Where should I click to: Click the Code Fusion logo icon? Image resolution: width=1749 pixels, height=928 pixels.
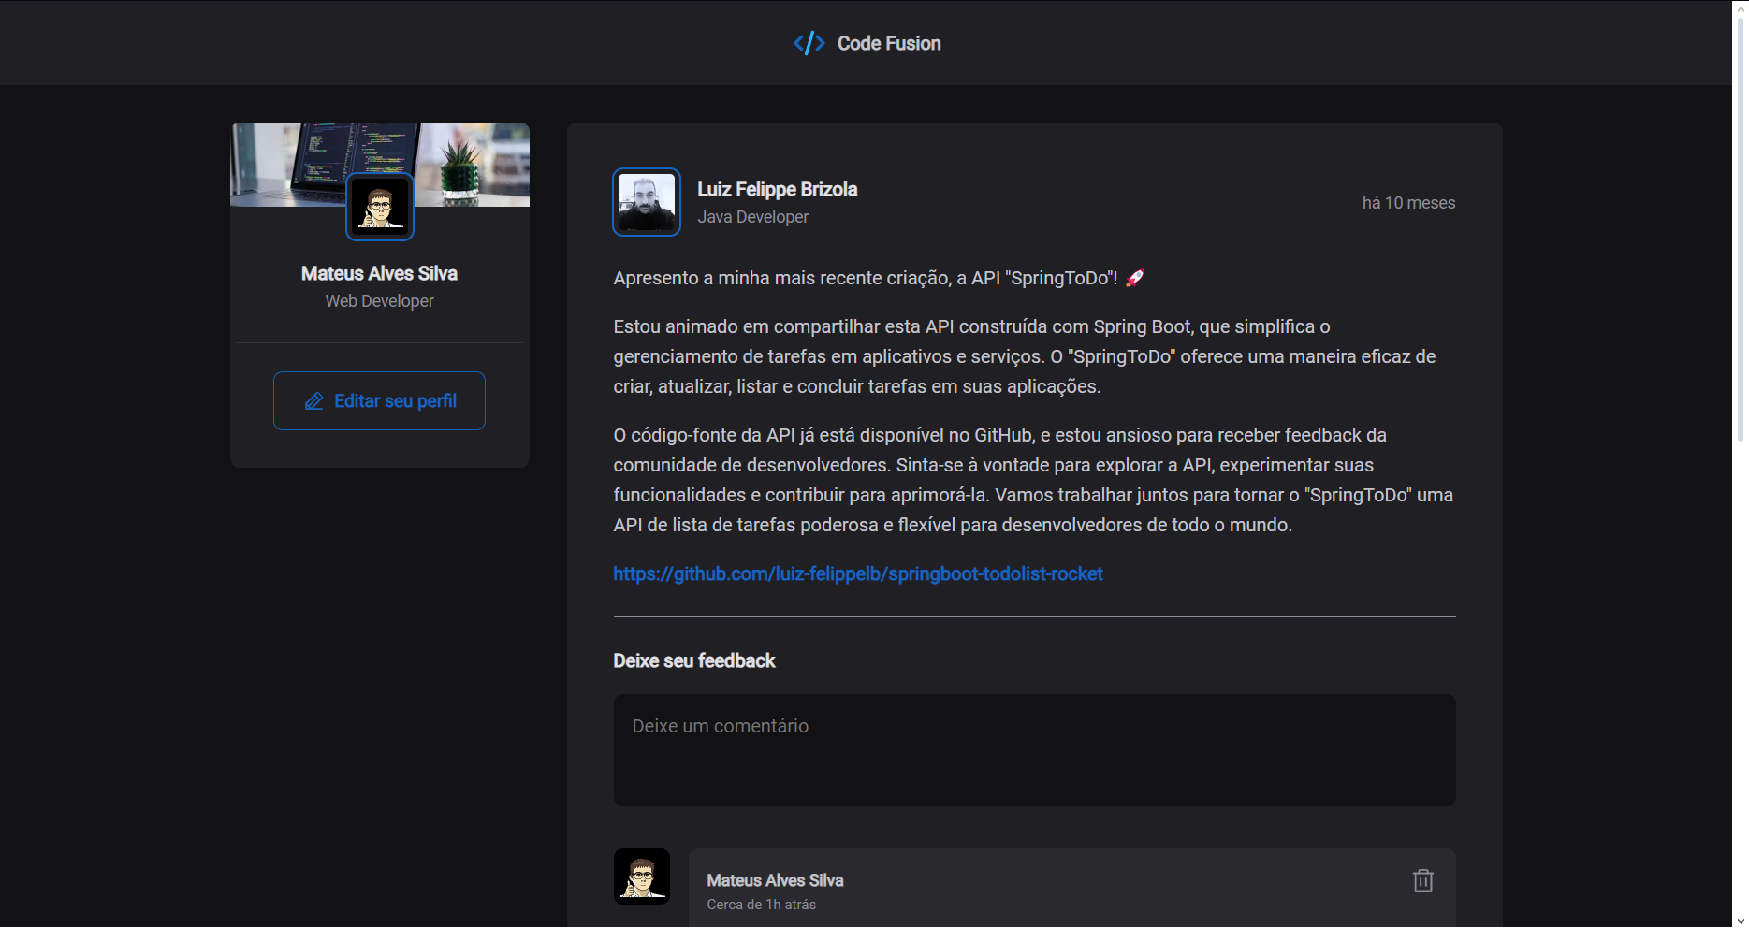point(809,43)
